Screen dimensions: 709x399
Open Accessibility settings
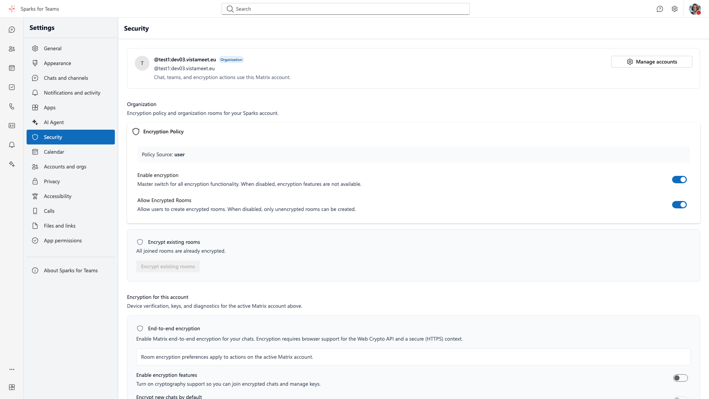pos(71,196)
